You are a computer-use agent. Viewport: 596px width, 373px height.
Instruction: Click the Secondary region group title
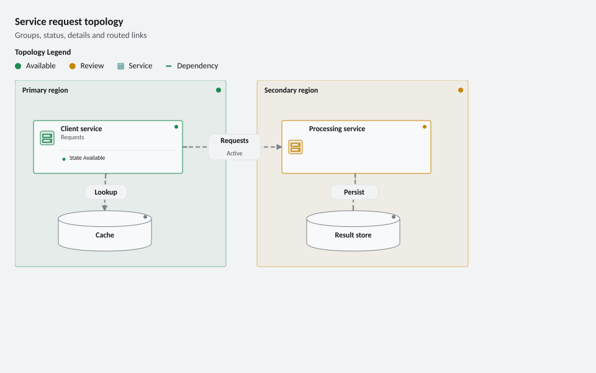pyautogui.click(x=291, y=90)
